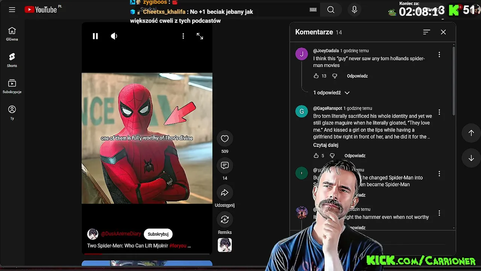This screenshot has width=481, height=271.
Task: Open options menu for JoeyDadala's comment
Action: 439,55
